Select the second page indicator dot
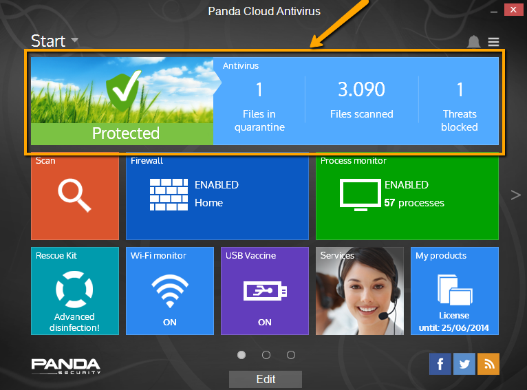This screenshot has width=527, height=390. click(266, 355)
